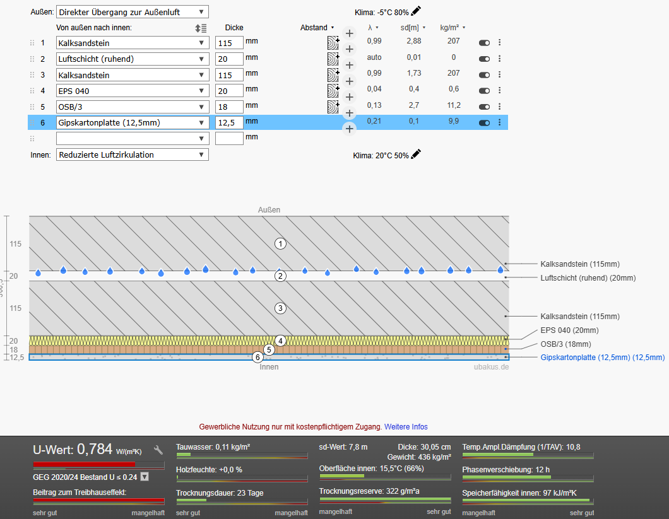Image resolution: width=669 pixels, height=519 pixels.
Task: Add a layer between rows 5 and 6
Action: click(x=350, y=113)
